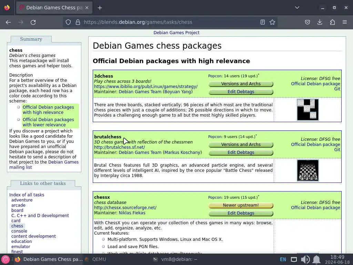Image resolution: width=353 pixels, height=265 pixels.
Task: Click the URL address field
Action: 170,22
